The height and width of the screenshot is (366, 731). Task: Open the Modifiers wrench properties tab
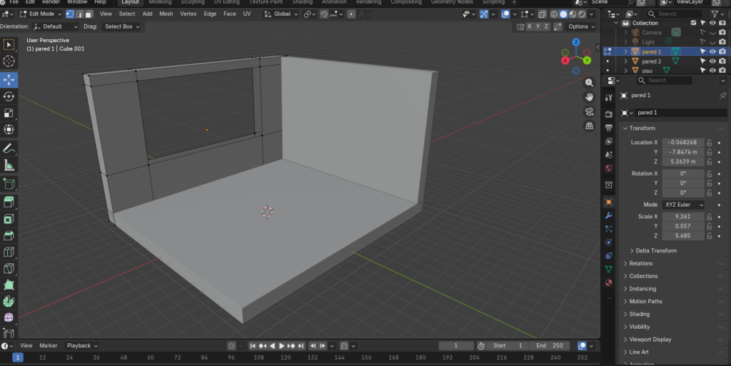point(609,215)
